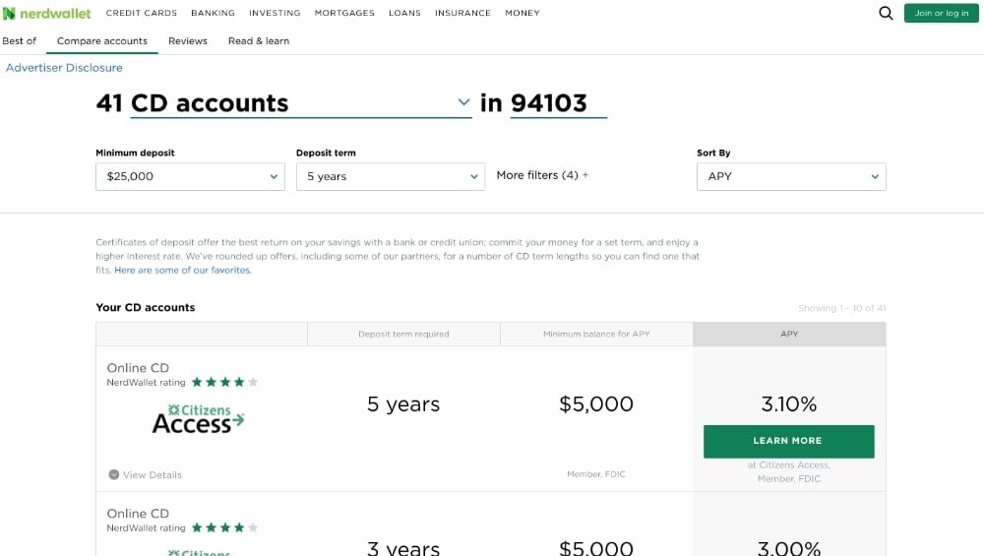Open the Minimum deposit dropdown
984x556 pixels.
pyautogui.click(x=190, y=176)
